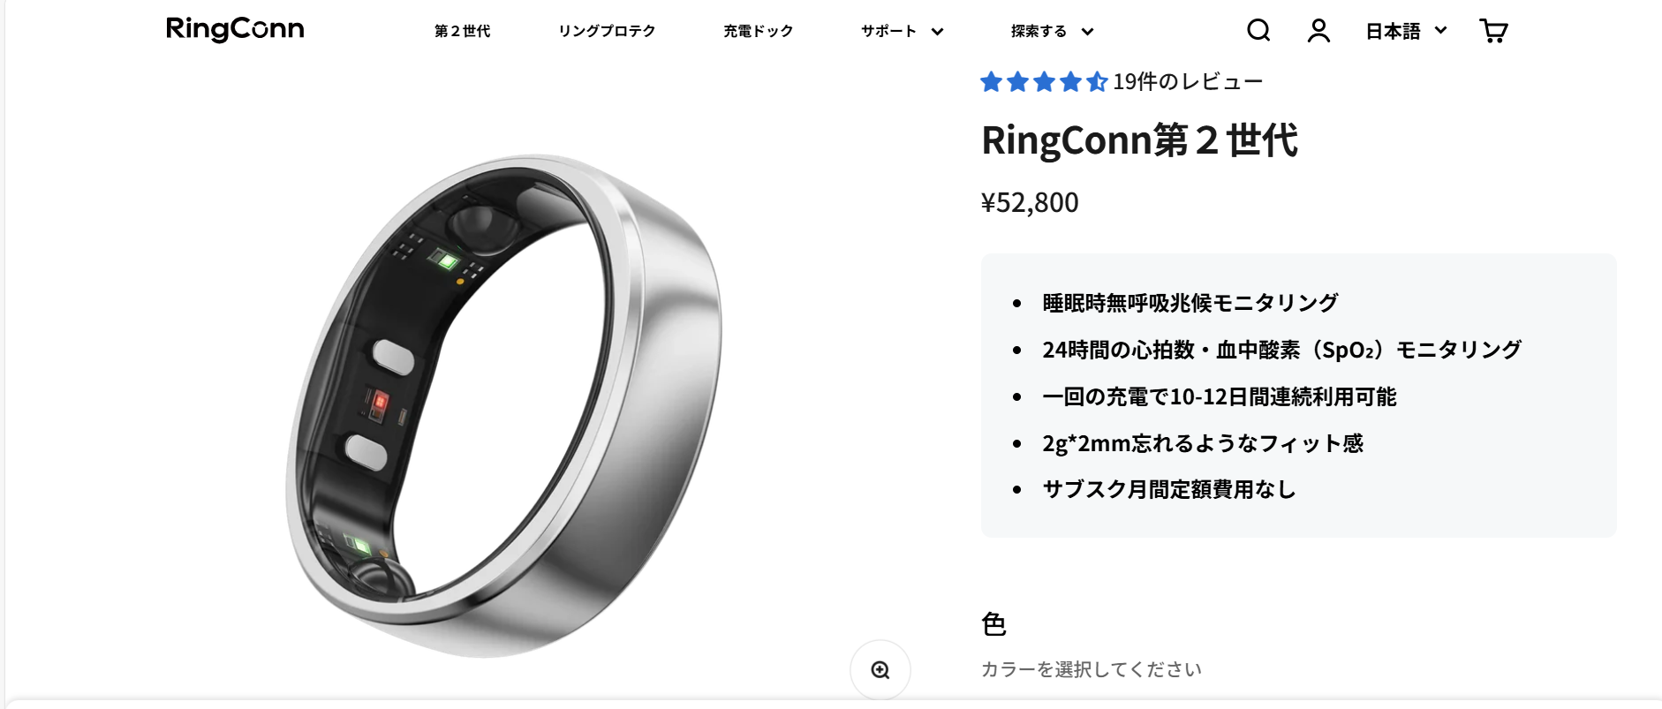Open the search magnifier icon in header

pos(1258,31)
